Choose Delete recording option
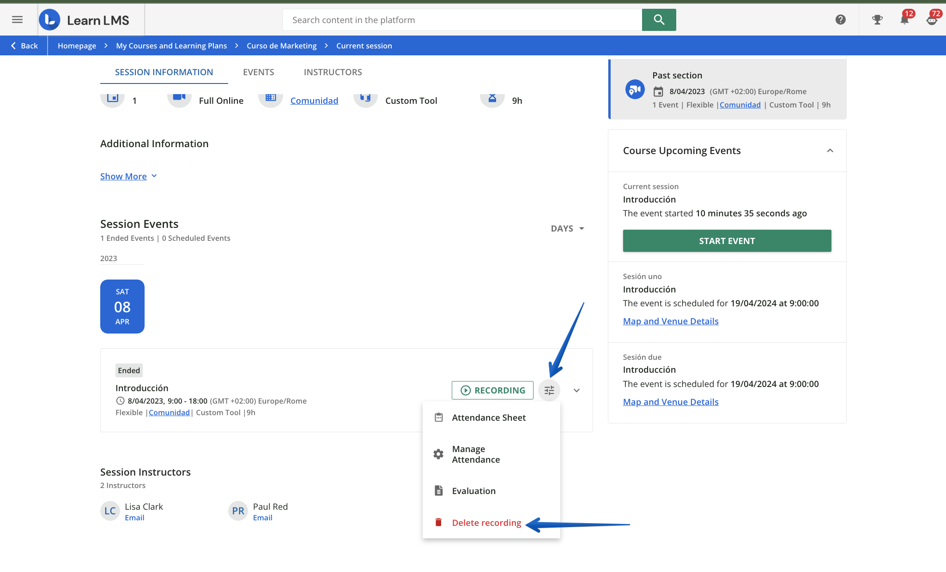The image size is (946, 572). [486, 523]
